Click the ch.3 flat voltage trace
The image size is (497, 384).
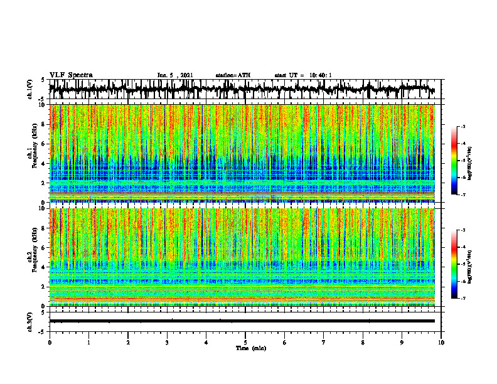(x=242, y=321)
